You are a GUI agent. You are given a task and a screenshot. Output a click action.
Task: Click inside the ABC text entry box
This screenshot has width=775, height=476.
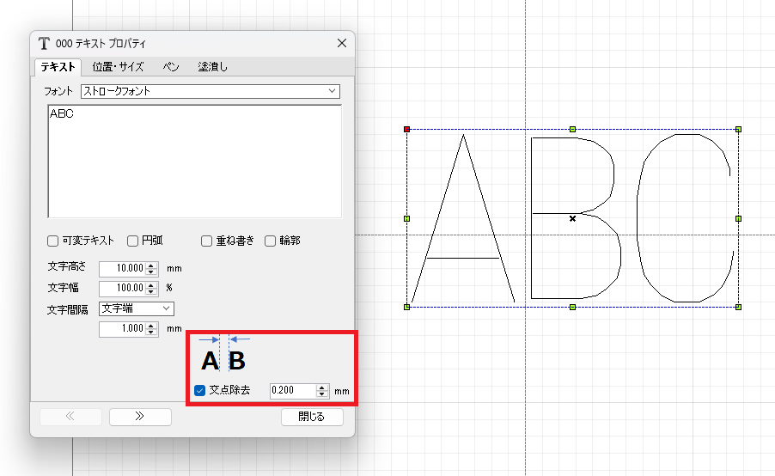coord(195,162)
